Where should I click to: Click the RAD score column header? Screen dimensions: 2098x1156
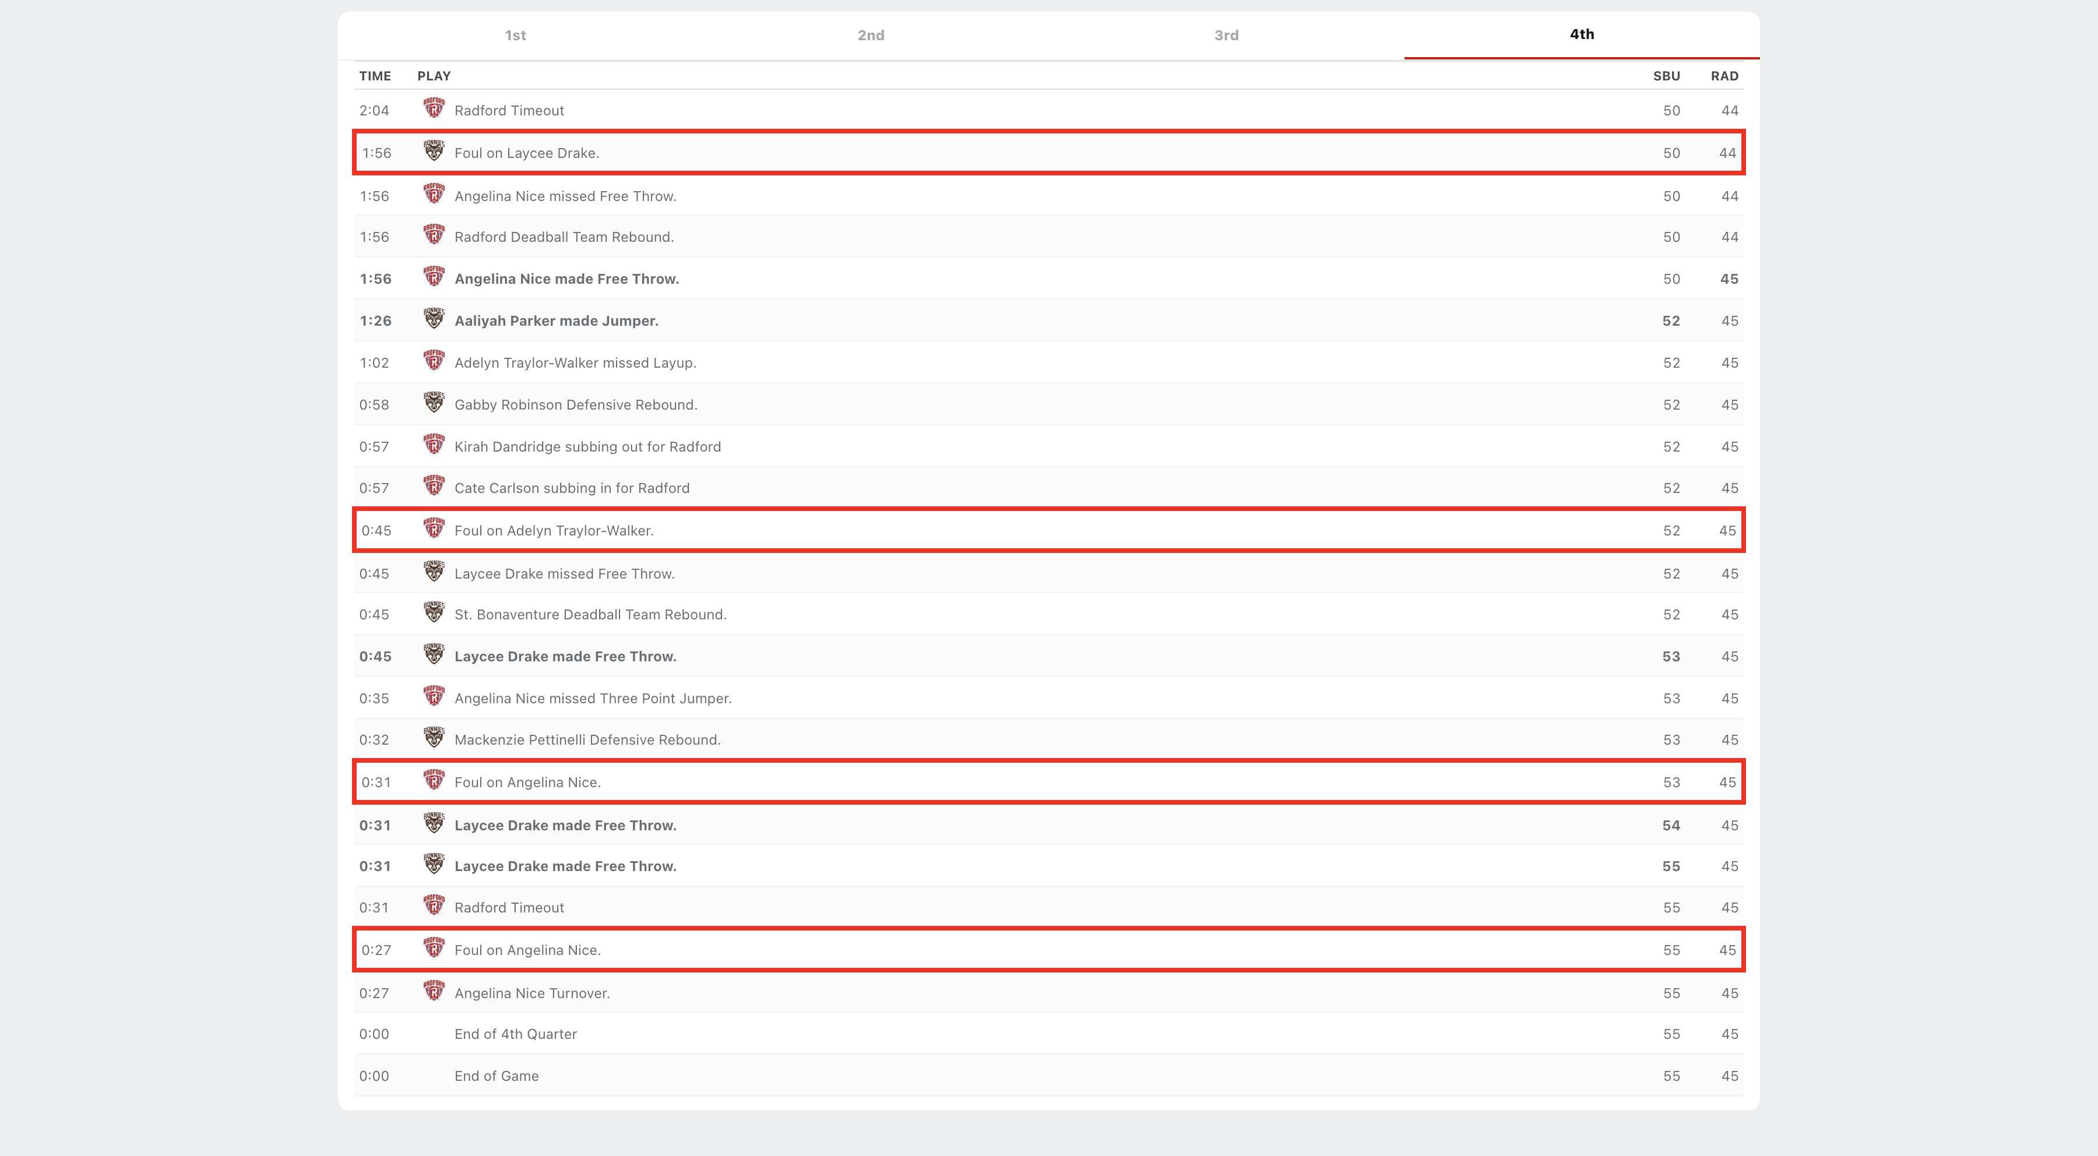(1724, 76)
